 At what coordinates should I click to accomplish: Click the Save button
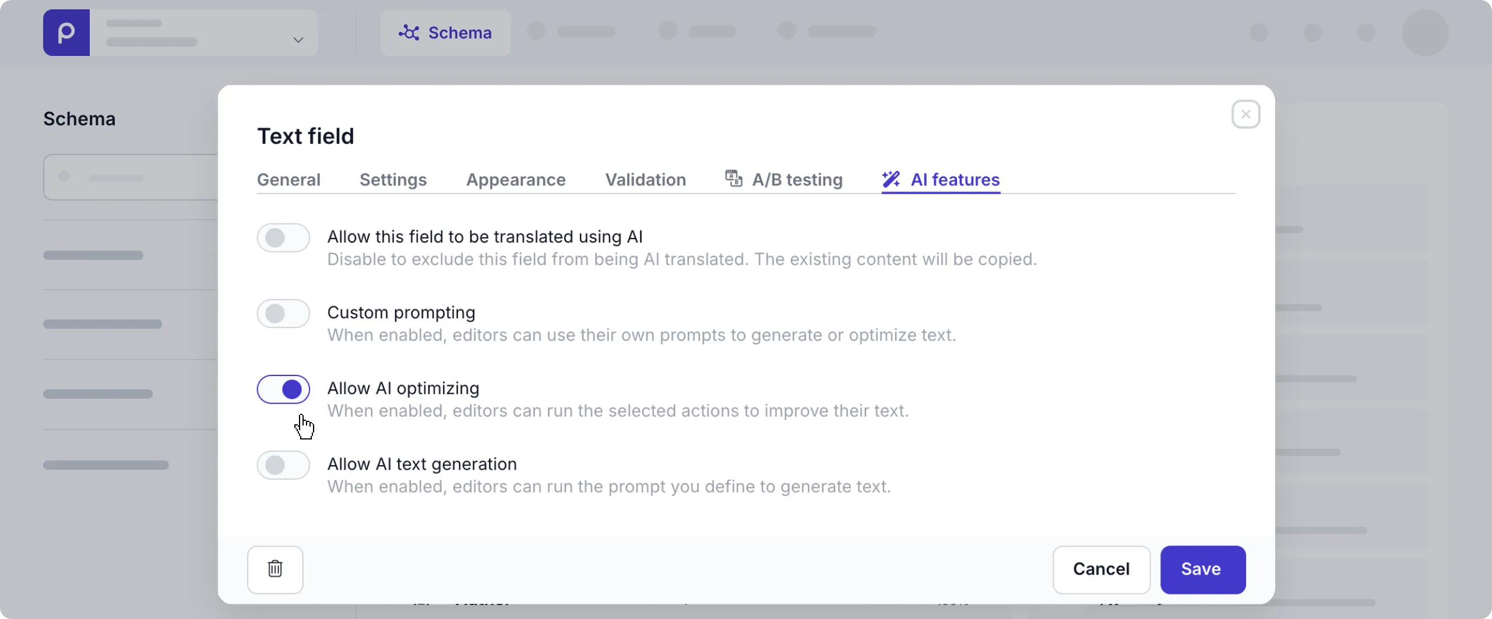(x=1203, y=569)
